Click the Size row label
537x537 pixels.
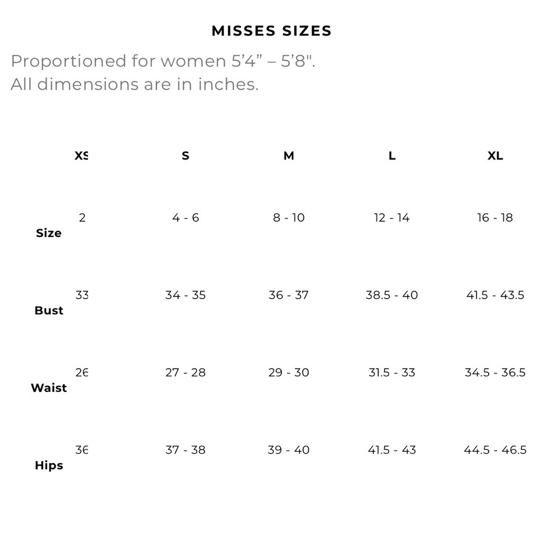49,233
